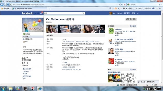
Task: Expand the RSS feeds dropdown arrow
Action: (118, 8)
